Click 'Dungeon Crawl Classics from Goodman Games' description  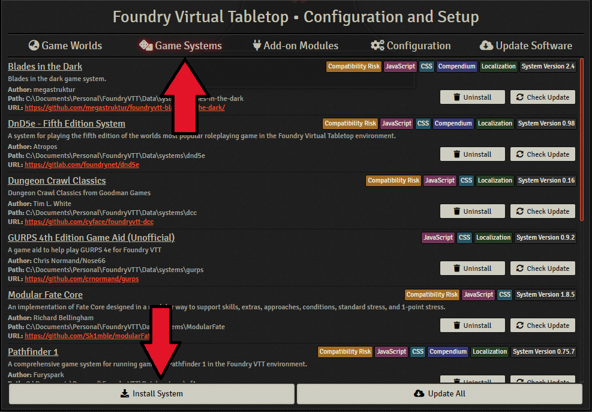point(79,193)
